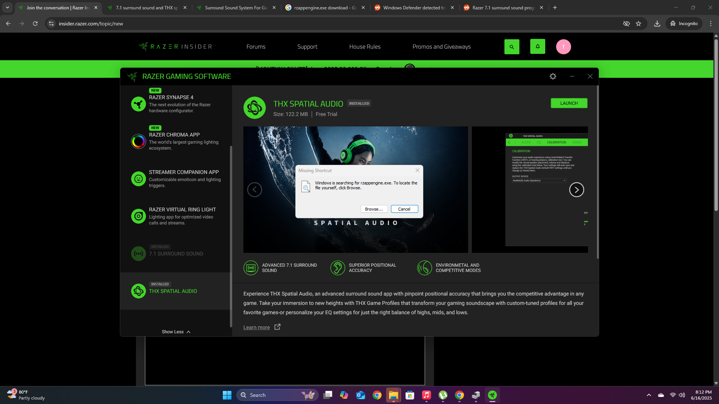This screenshot has height=404, width=719.
Task: Select the Razer Synapse 4 list entry
Action: [x=176, y=104]
